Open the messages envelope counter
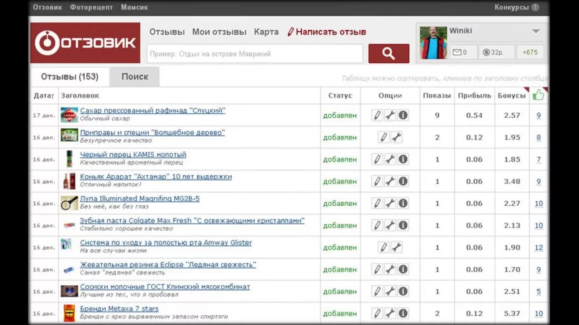This screenshot has height=325, width=579. (463, 52)
